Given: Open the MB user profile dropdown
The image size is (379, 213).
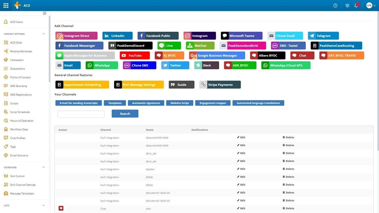Looking at the screenshot, I should click(x=371, y=5).
